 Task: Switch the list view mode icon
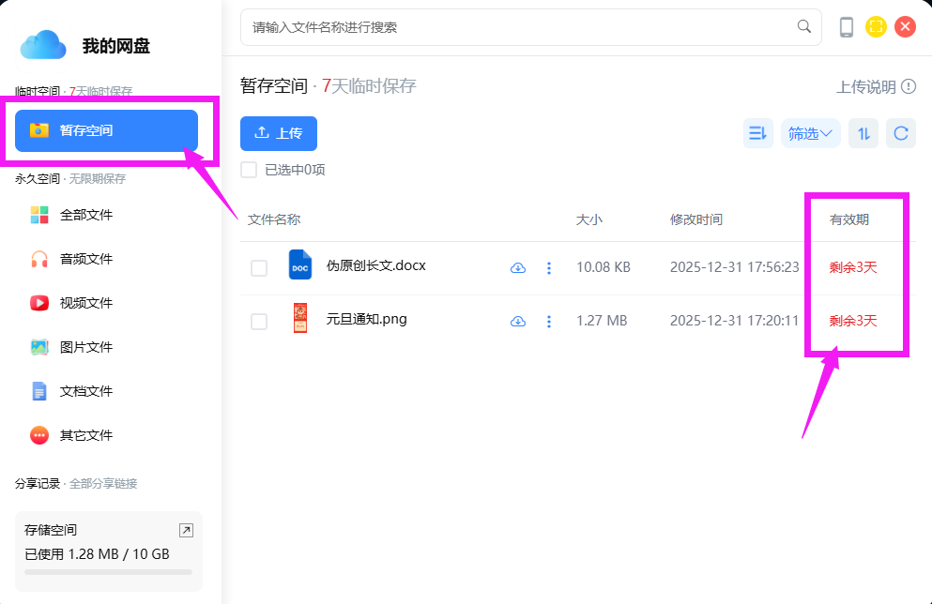pos(757,133)
